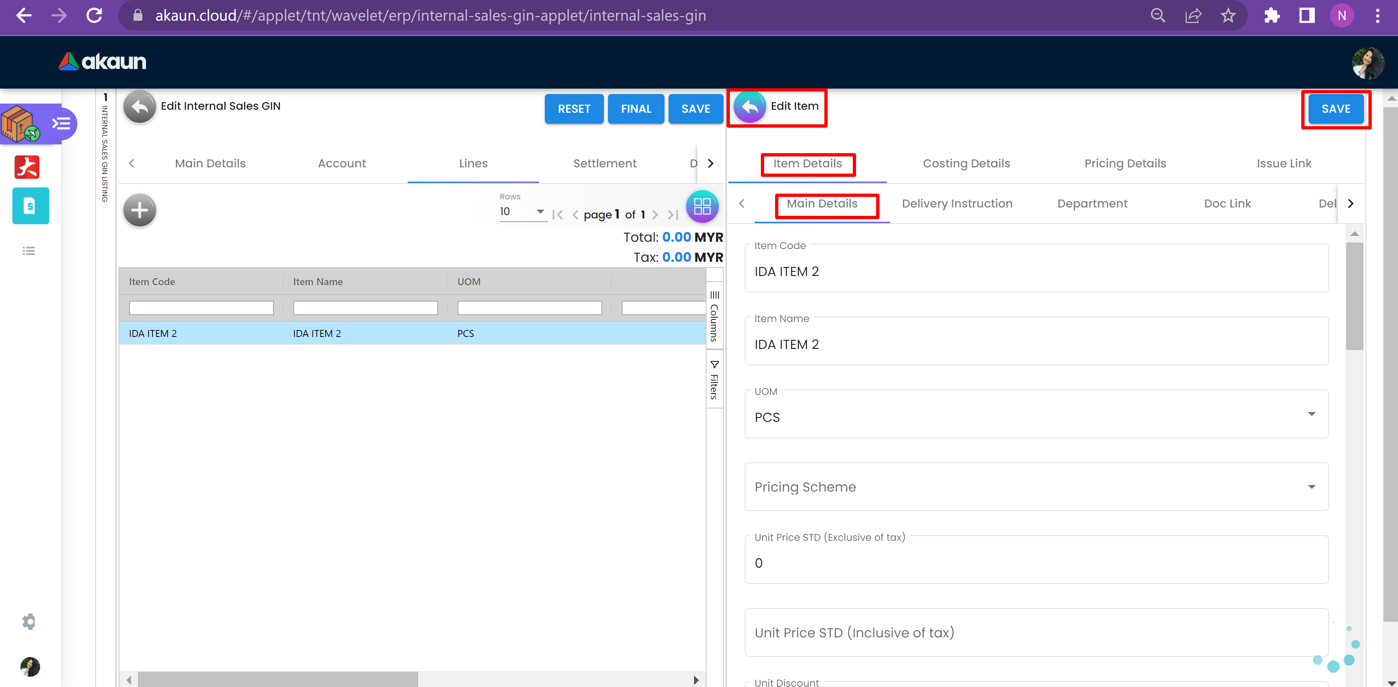Click the gray back arrow beside Edit Internal Sales GIN

[x=139, y=107]
